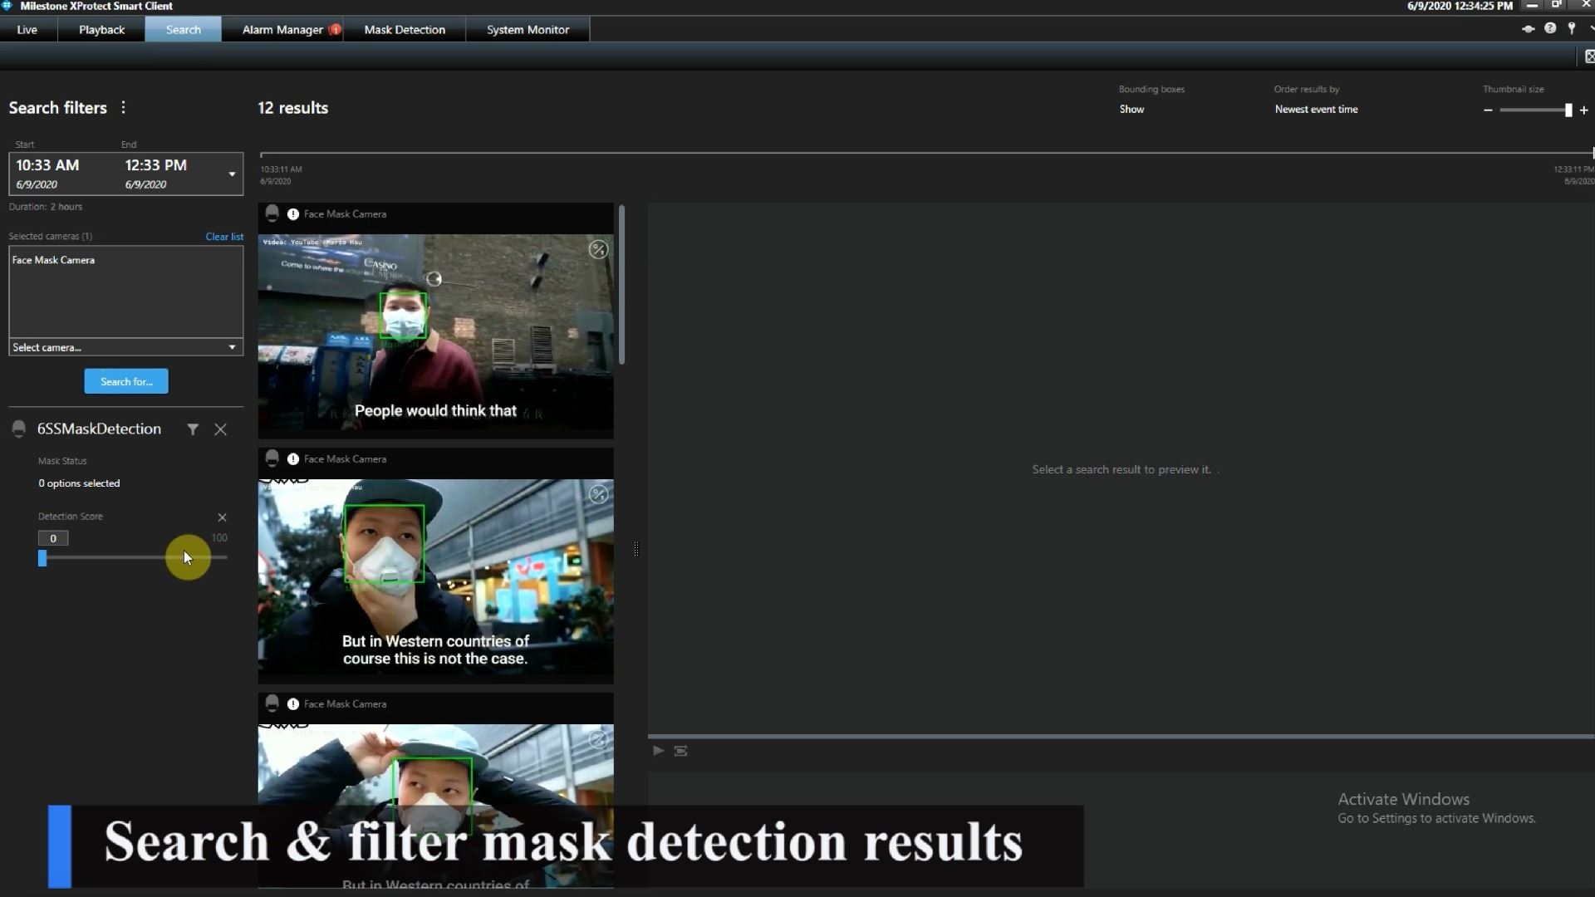
Task: Increase thumbnail size with plus icon
Action: [1584, 110]
